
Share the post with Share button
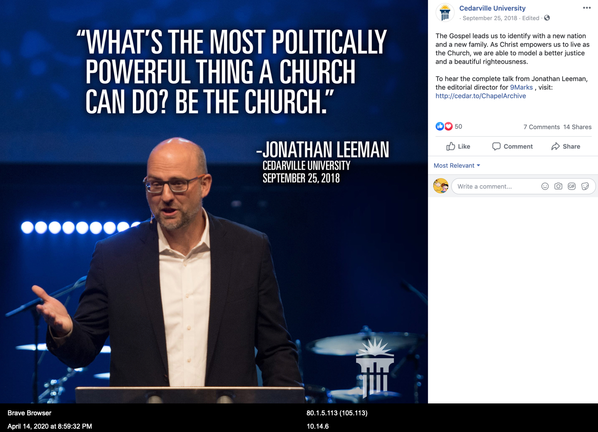(566, 146)
